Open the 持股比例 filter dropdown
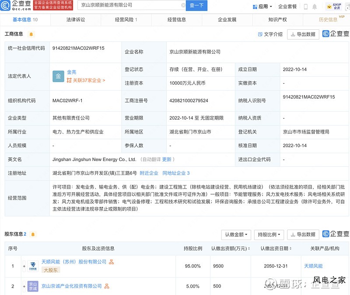The height and width of the screenshot is (295, 350). (269, 235)
